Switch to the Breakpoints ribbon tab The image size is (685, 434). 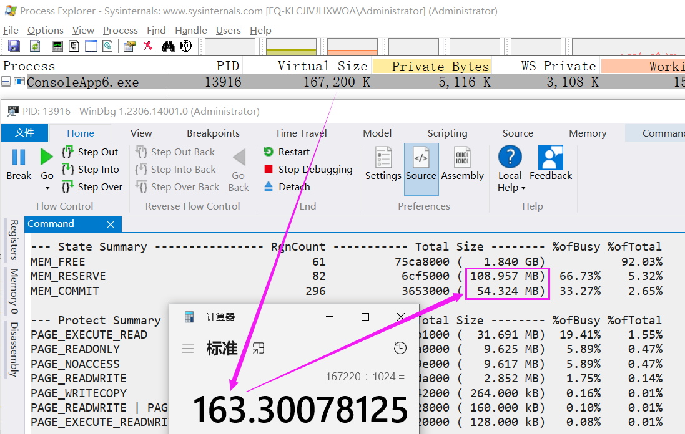pyautogui.click(x=213, y=133)
